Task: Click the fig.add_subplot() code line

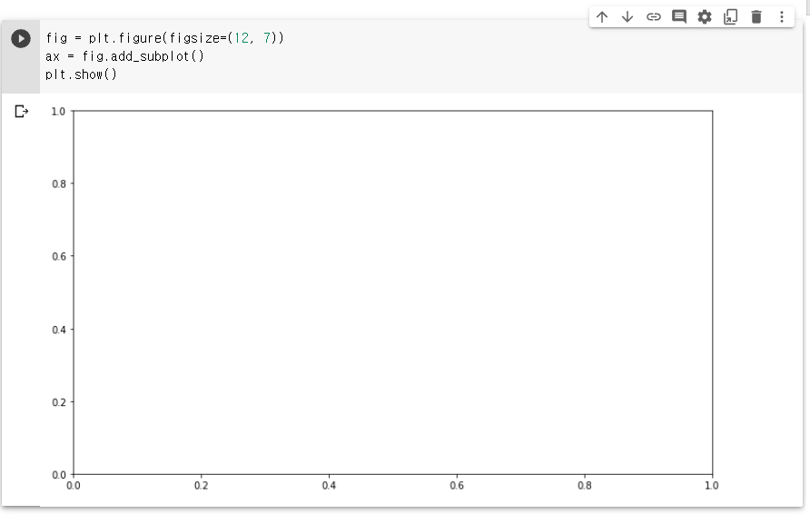Action: click(x=124, y=56)
